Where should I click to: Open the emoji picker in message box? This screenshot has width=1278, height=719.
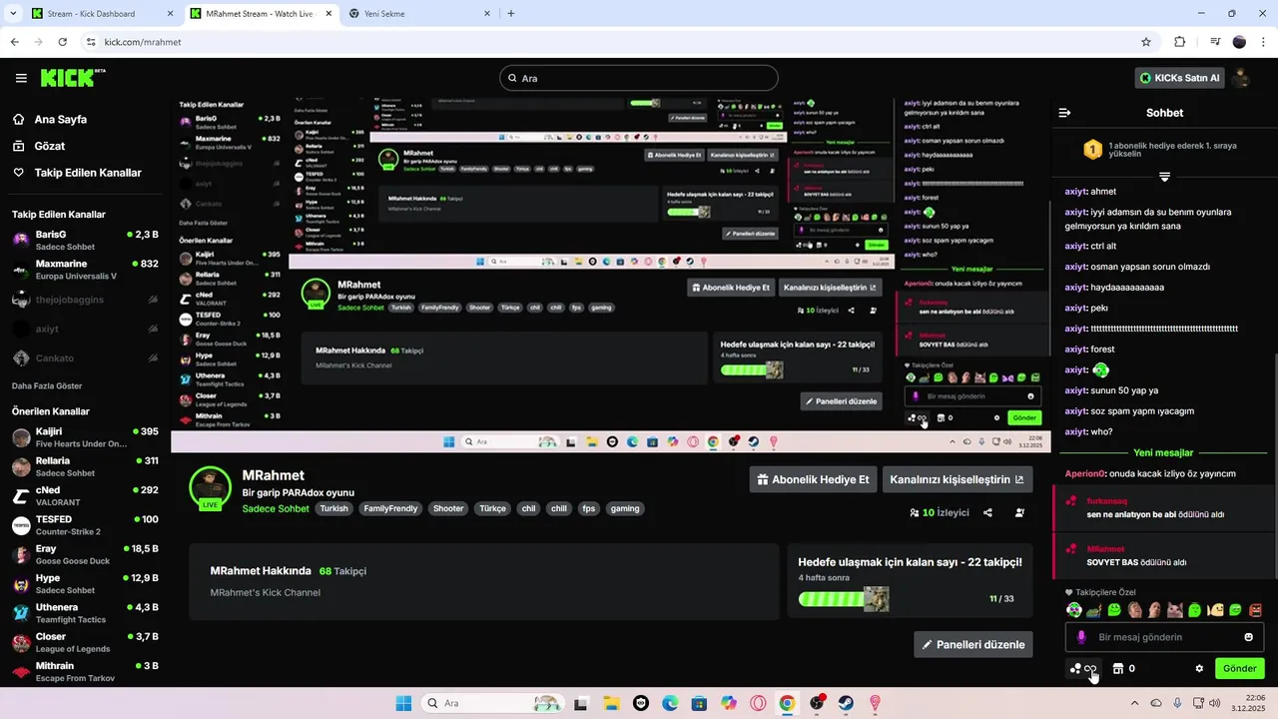point(1248,637)
